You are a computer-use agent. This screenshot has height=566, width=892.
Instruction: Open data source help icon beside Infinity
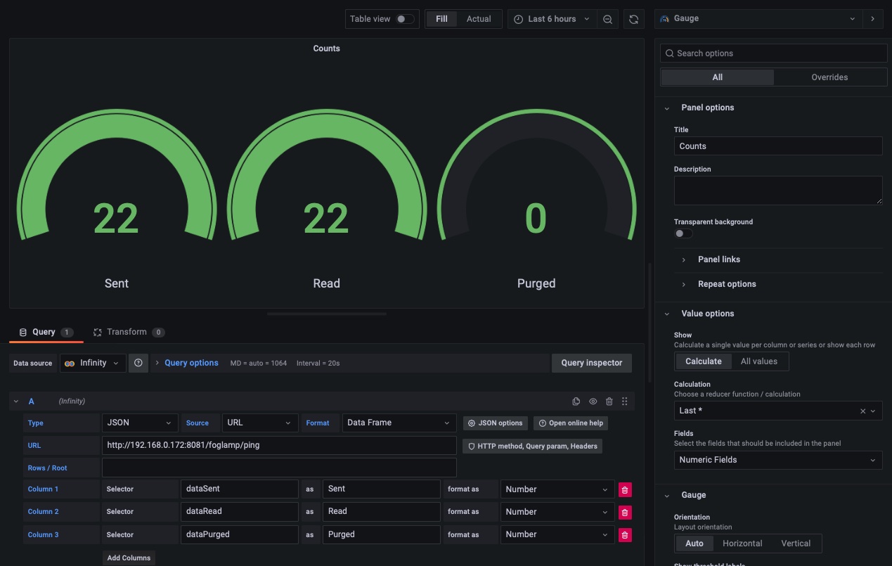tap(138, 363)
